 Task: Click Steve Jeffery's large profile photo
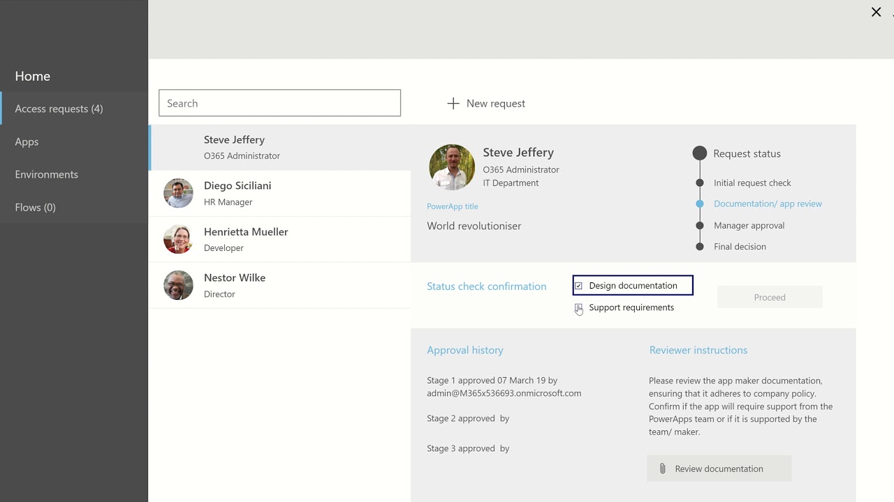tap(452, 167)
